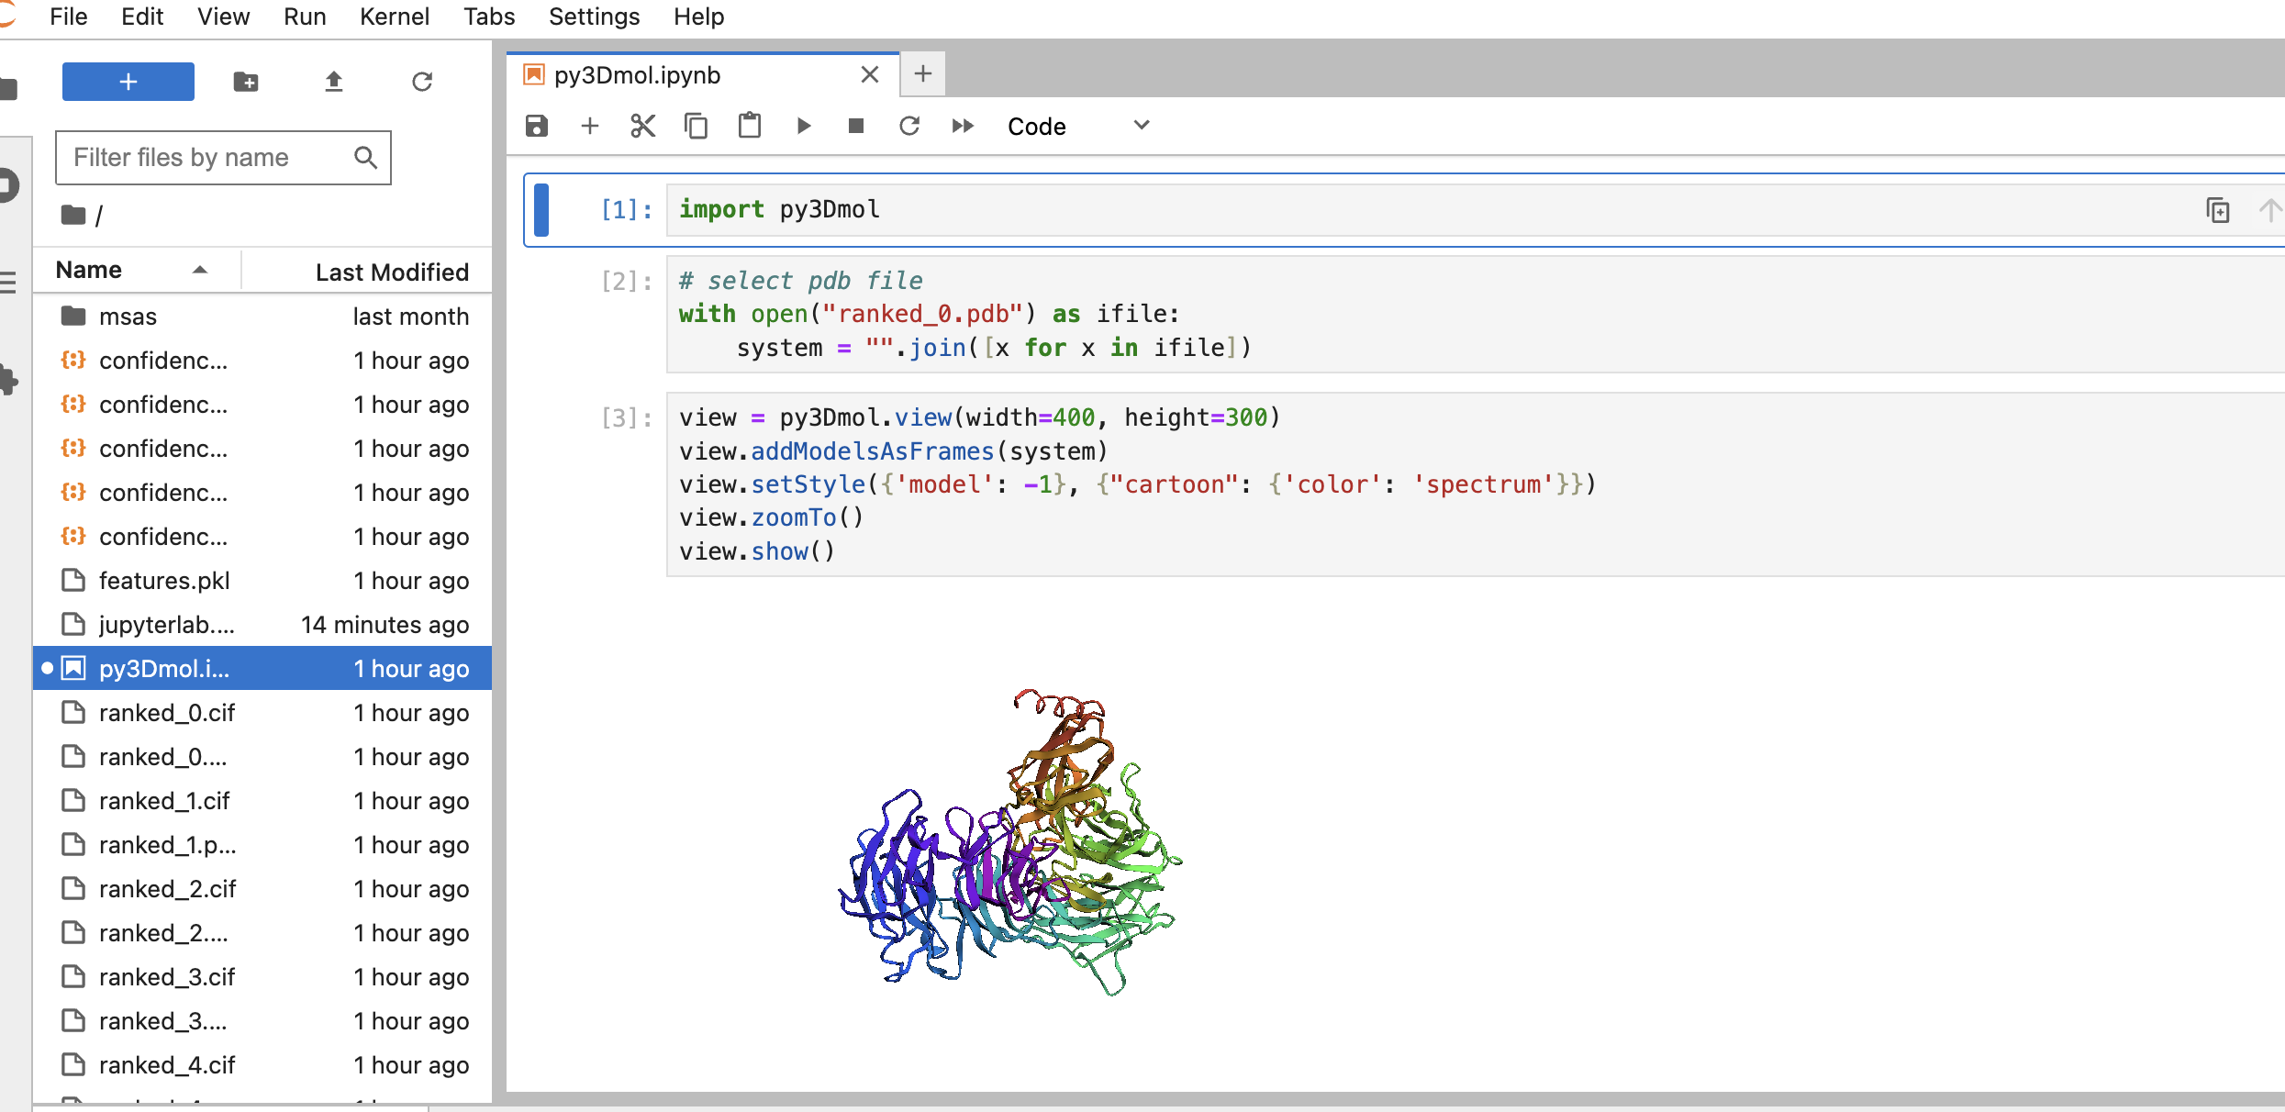The width and height of the screenshot is (2285, 1112).
Task: Interrupt the kernel with the stop icon
Action: click(856, 126)
